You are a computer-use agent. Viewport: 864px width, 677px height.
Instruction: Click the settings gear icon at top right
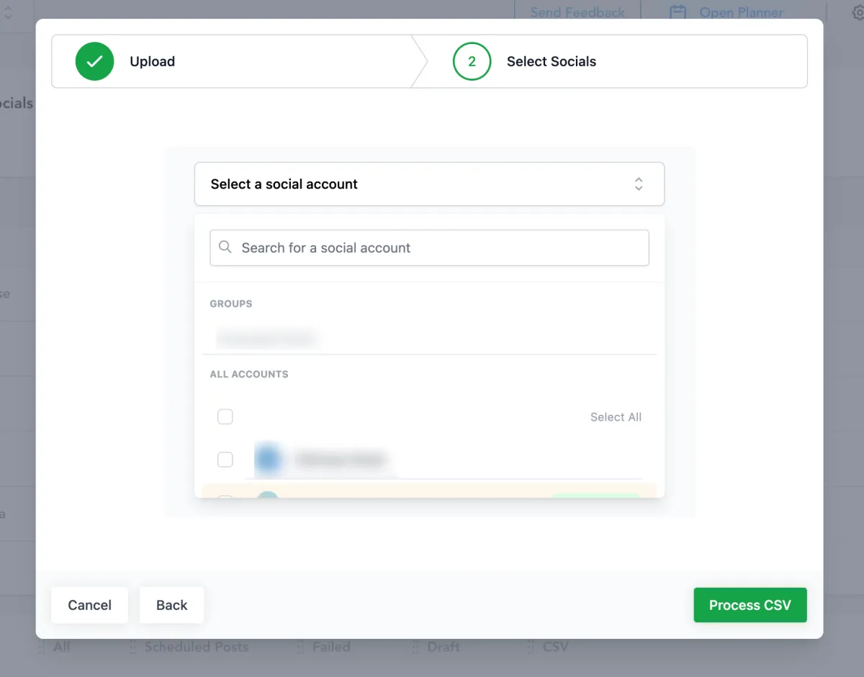coord(858,12)
